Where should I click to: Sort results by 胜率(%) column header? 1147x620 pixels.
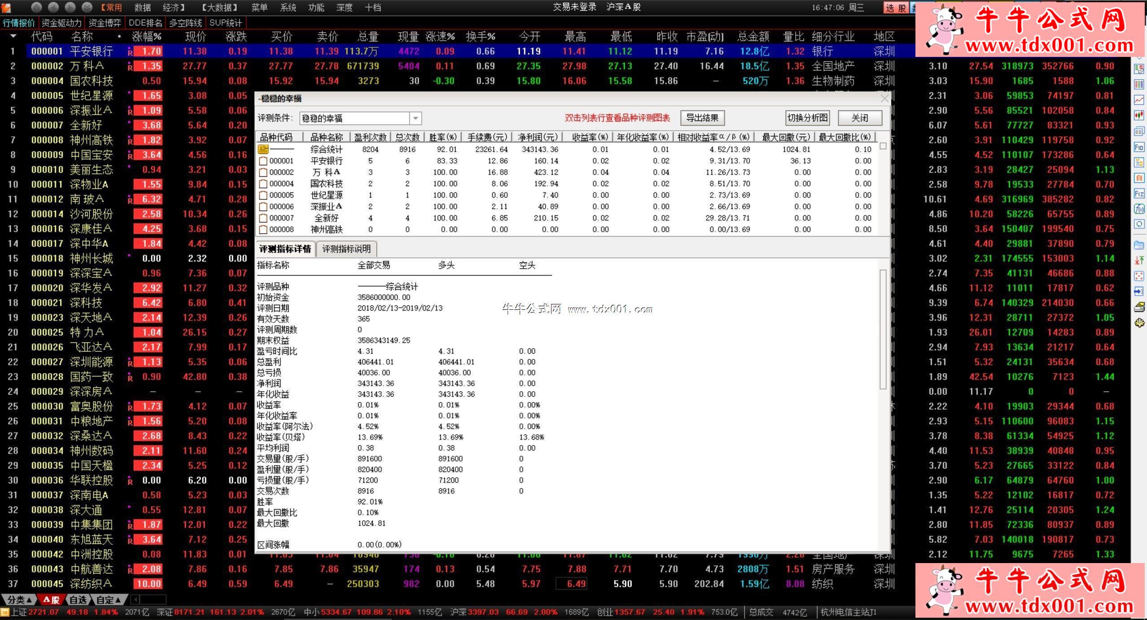coord(442,137)
